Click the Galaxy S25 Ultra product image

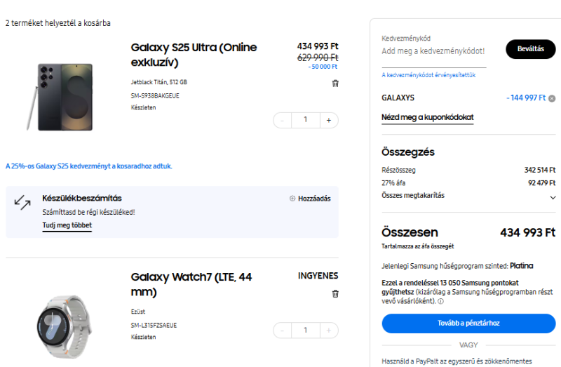(60, 97)
